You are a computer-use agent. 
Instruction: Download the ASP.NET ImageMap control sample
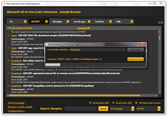16,86
